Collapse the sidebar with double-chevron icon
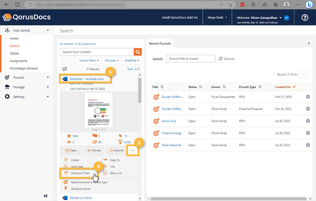Image resolution: width=316 pixels, height=201 pixels. (x=46, y=196)
